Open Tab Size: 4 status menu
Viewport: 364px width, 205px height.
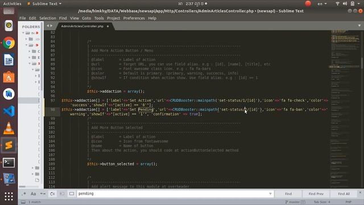point(322,202)
